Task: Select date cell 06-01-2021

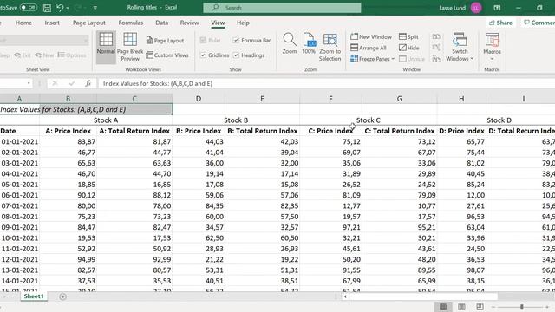Action: point(19,195)
